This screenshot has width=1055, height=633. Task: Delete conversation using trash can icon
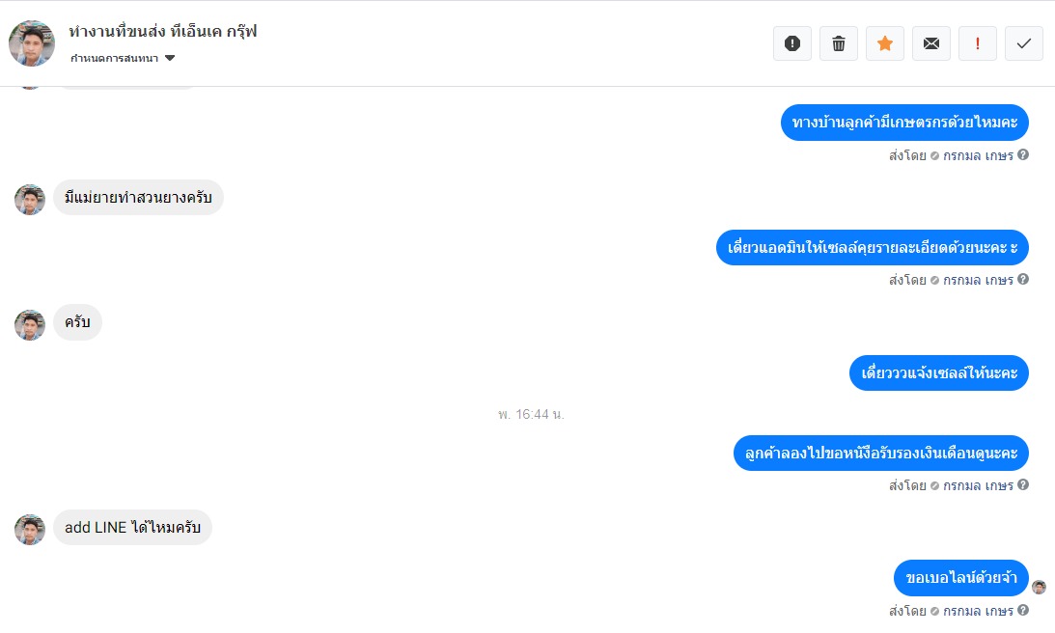click(x=839, y=43)
